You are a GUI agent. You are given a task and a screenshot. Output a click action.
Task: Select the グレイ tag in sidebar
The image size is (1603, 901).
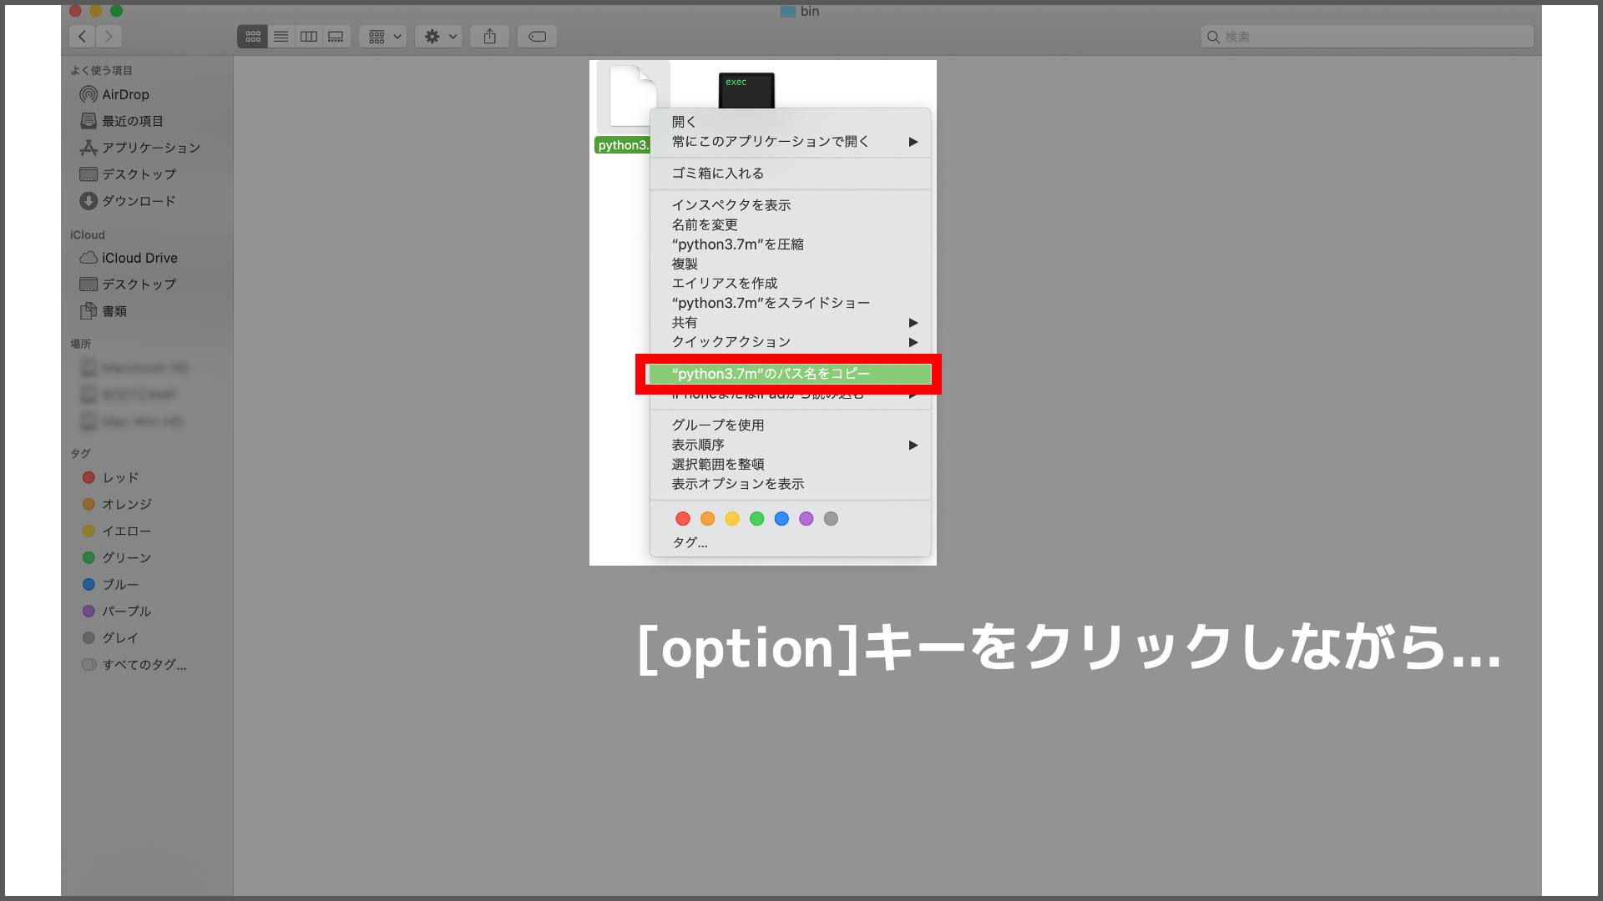[x=110, y=637]
